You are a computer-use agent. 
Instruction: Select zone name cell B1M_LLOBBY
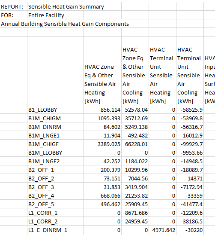(x=55, y=153)
